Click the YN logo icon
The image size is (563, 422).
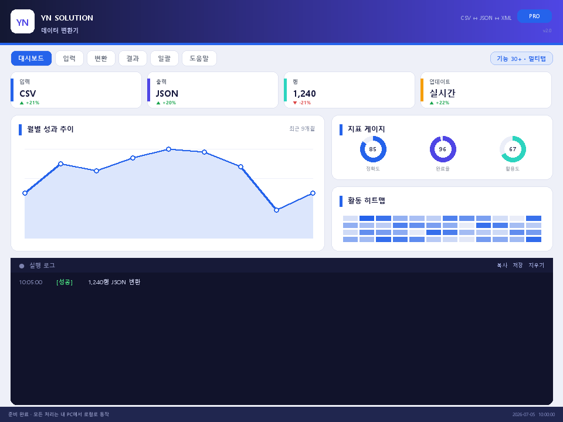click(23, 22)
